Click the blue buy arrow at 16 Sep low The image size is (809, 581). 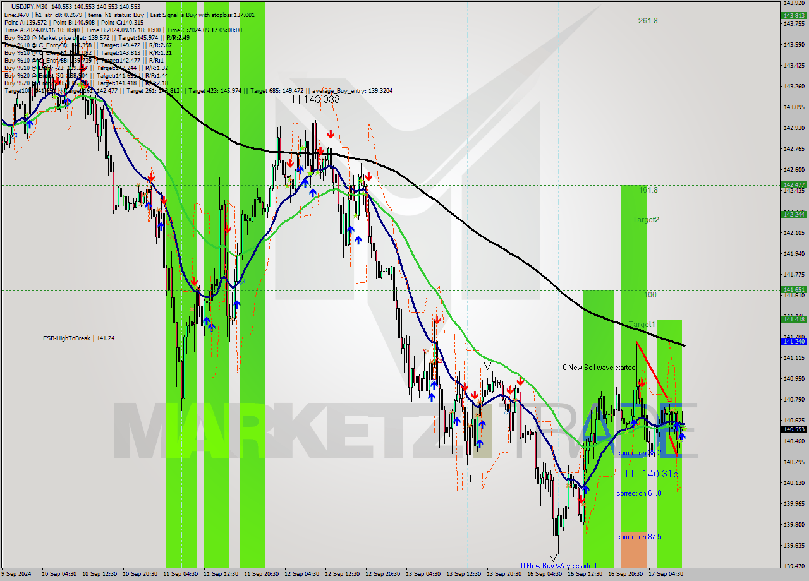(x=585, y=488)
